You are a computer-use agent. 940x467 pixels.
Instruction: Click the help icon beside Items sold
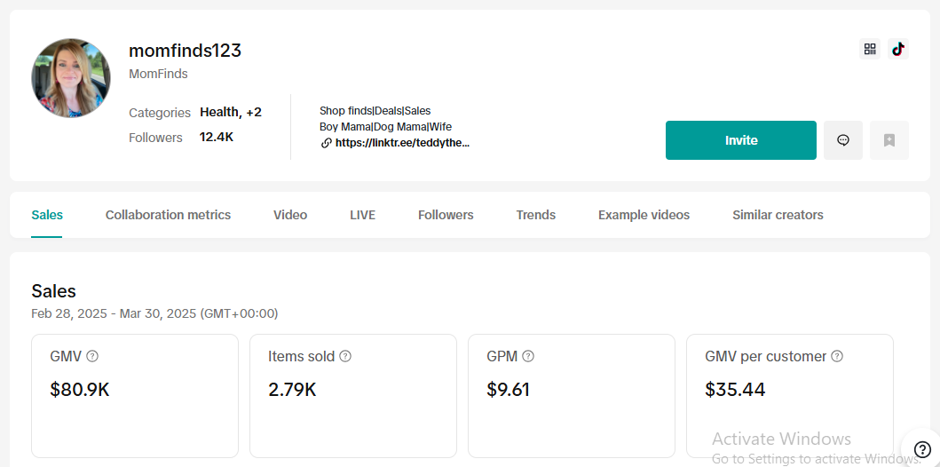pyautogui.click(x=345, y=356)
